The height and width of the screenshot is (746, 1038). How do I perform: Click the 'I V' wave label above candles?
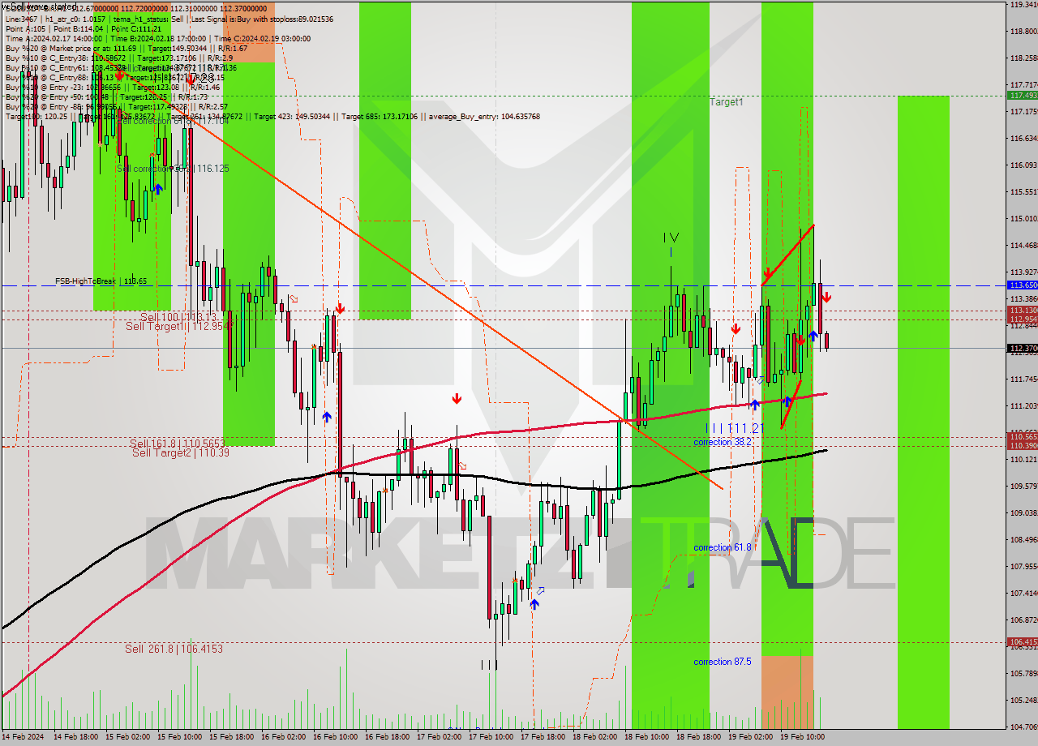[671, 238]
